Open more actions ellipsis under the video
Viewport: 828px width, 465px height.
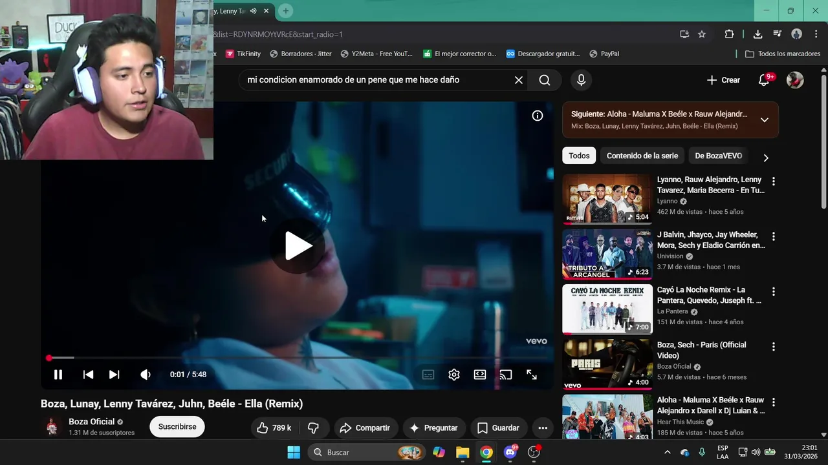543,428
